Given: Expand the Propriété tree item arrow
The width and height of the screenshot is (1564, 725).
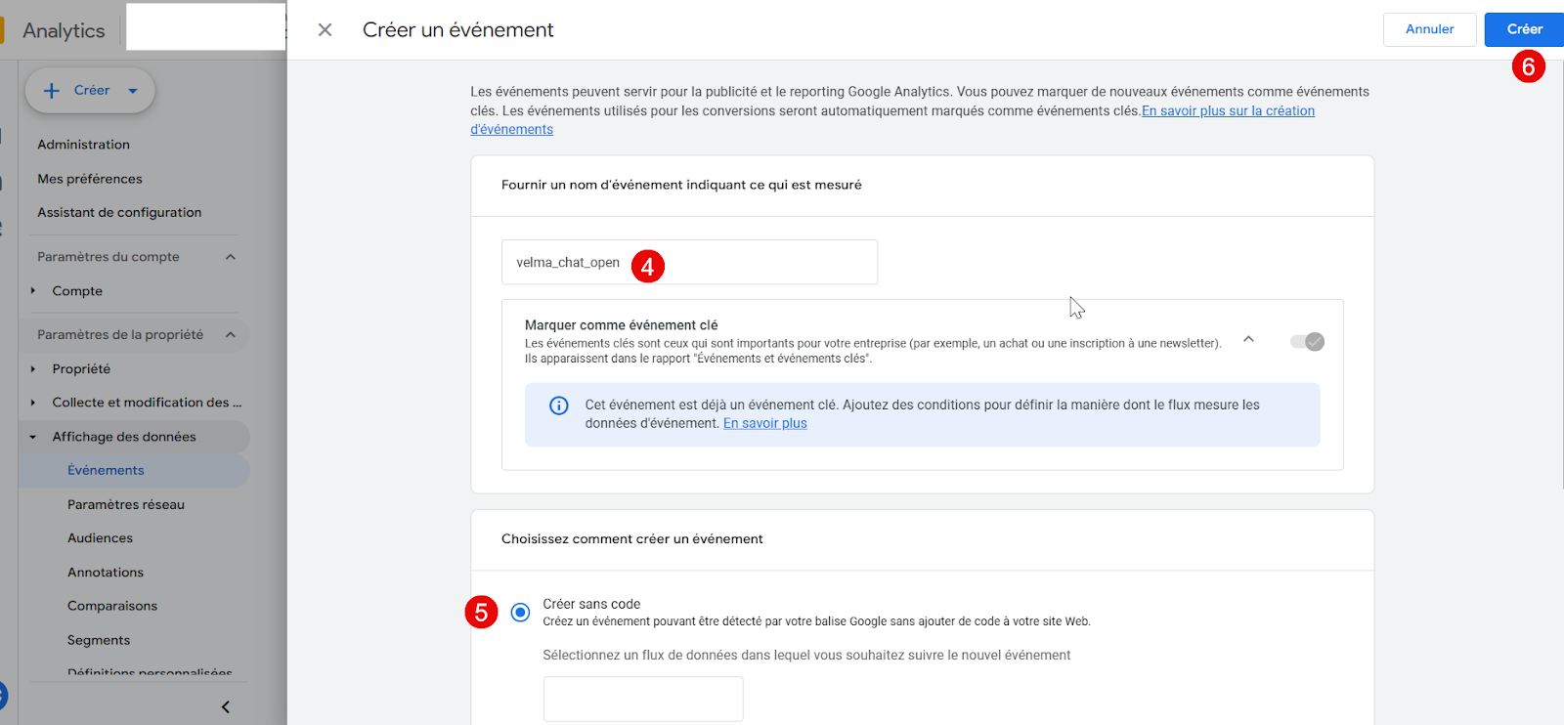Looking at the screenshot, I should click(33, 369).
